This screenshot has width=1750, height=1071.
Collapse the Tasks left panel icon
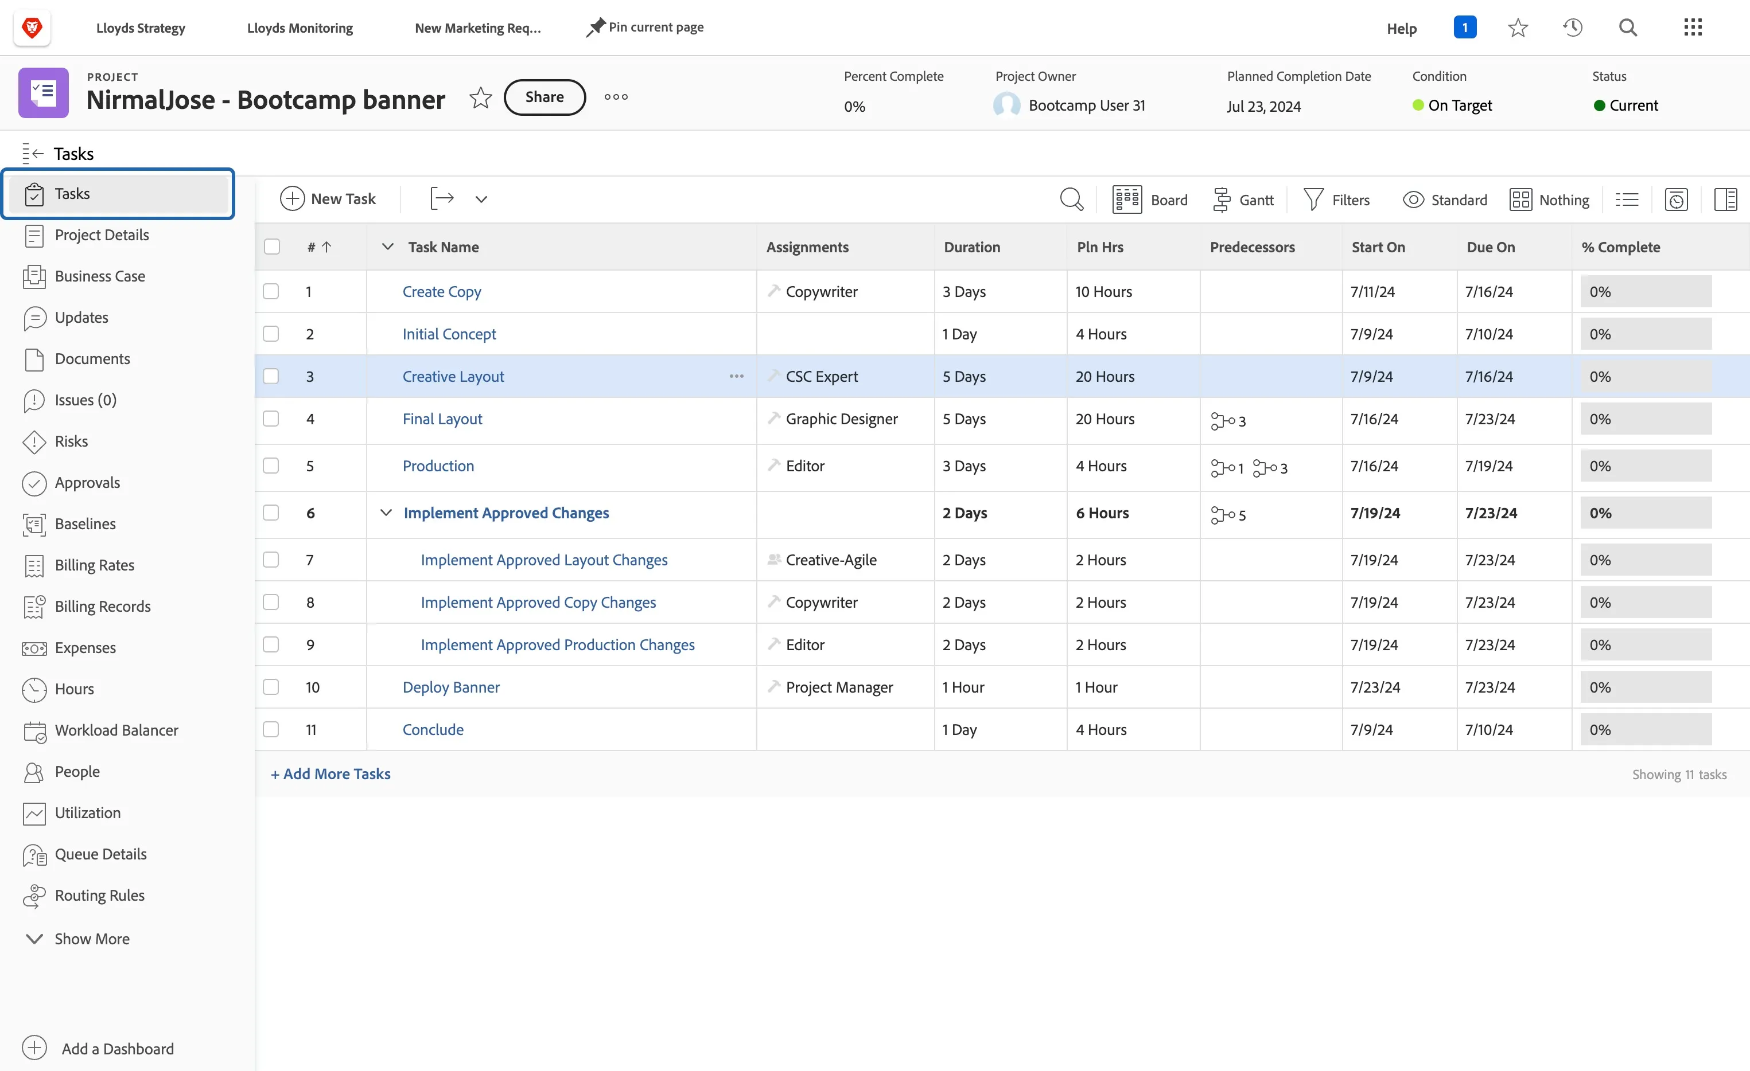pyautogui.click(x=33, y=153)
